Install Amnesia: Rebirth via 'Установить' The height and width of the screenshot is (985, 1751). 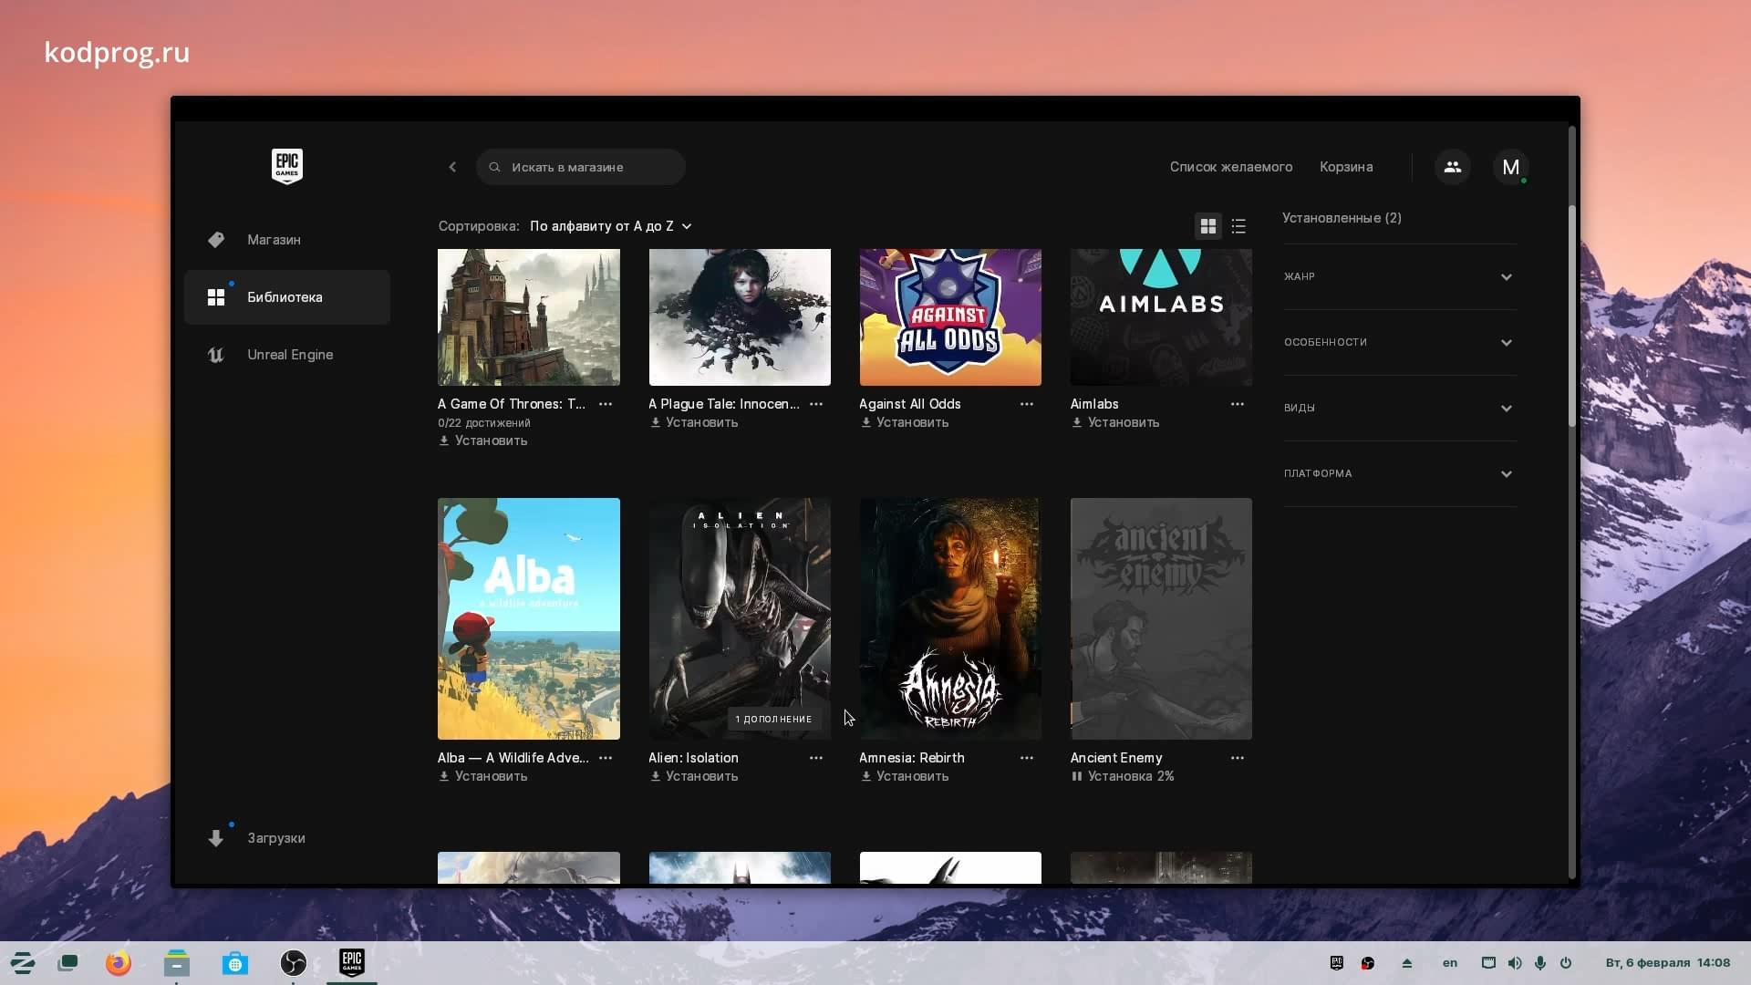click(904, 776)
